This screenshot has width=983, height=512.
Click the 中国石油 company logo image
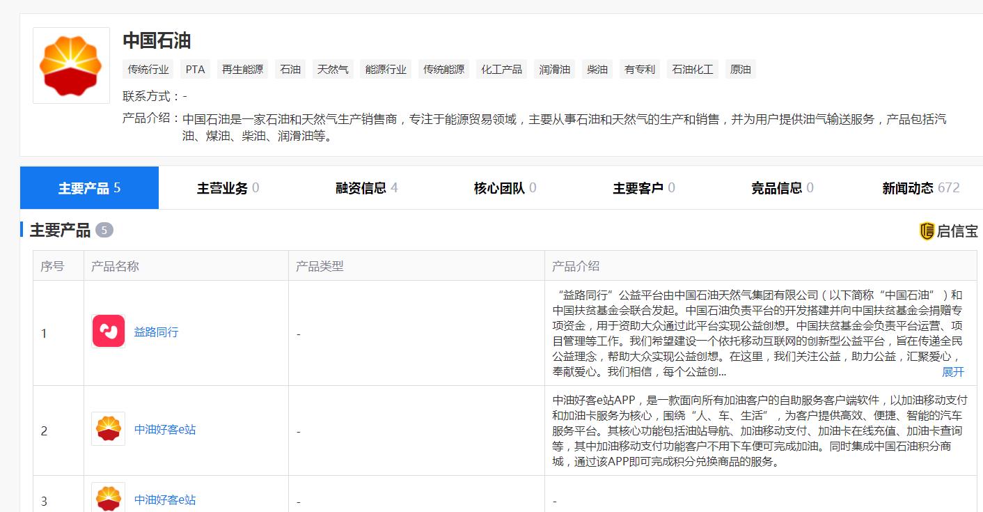[x=70, y=64]
